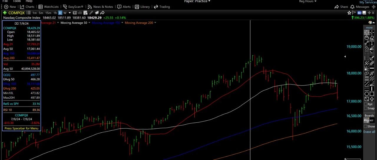Select the eraser tool
This screenshot has height=160, width=377.
(372, 38)
